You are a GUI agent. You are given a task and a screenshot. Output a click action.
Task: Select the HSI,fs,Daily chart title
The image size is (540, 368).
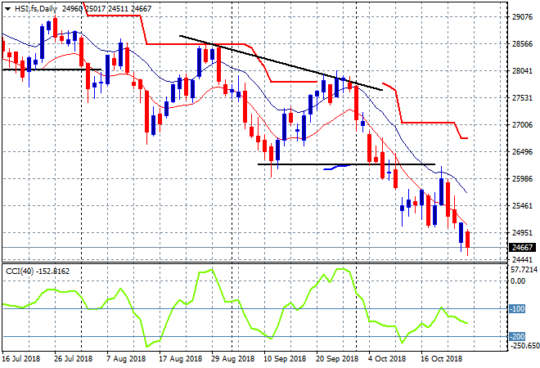pos(36,9)
